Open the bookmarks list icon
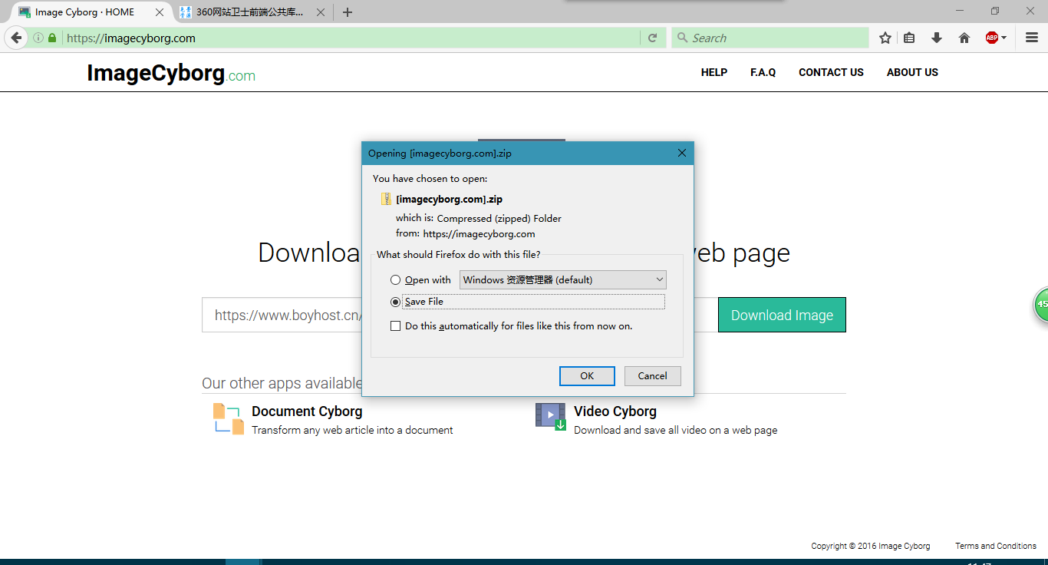Viewport: 1048px width, 565px height. point(909,38)
